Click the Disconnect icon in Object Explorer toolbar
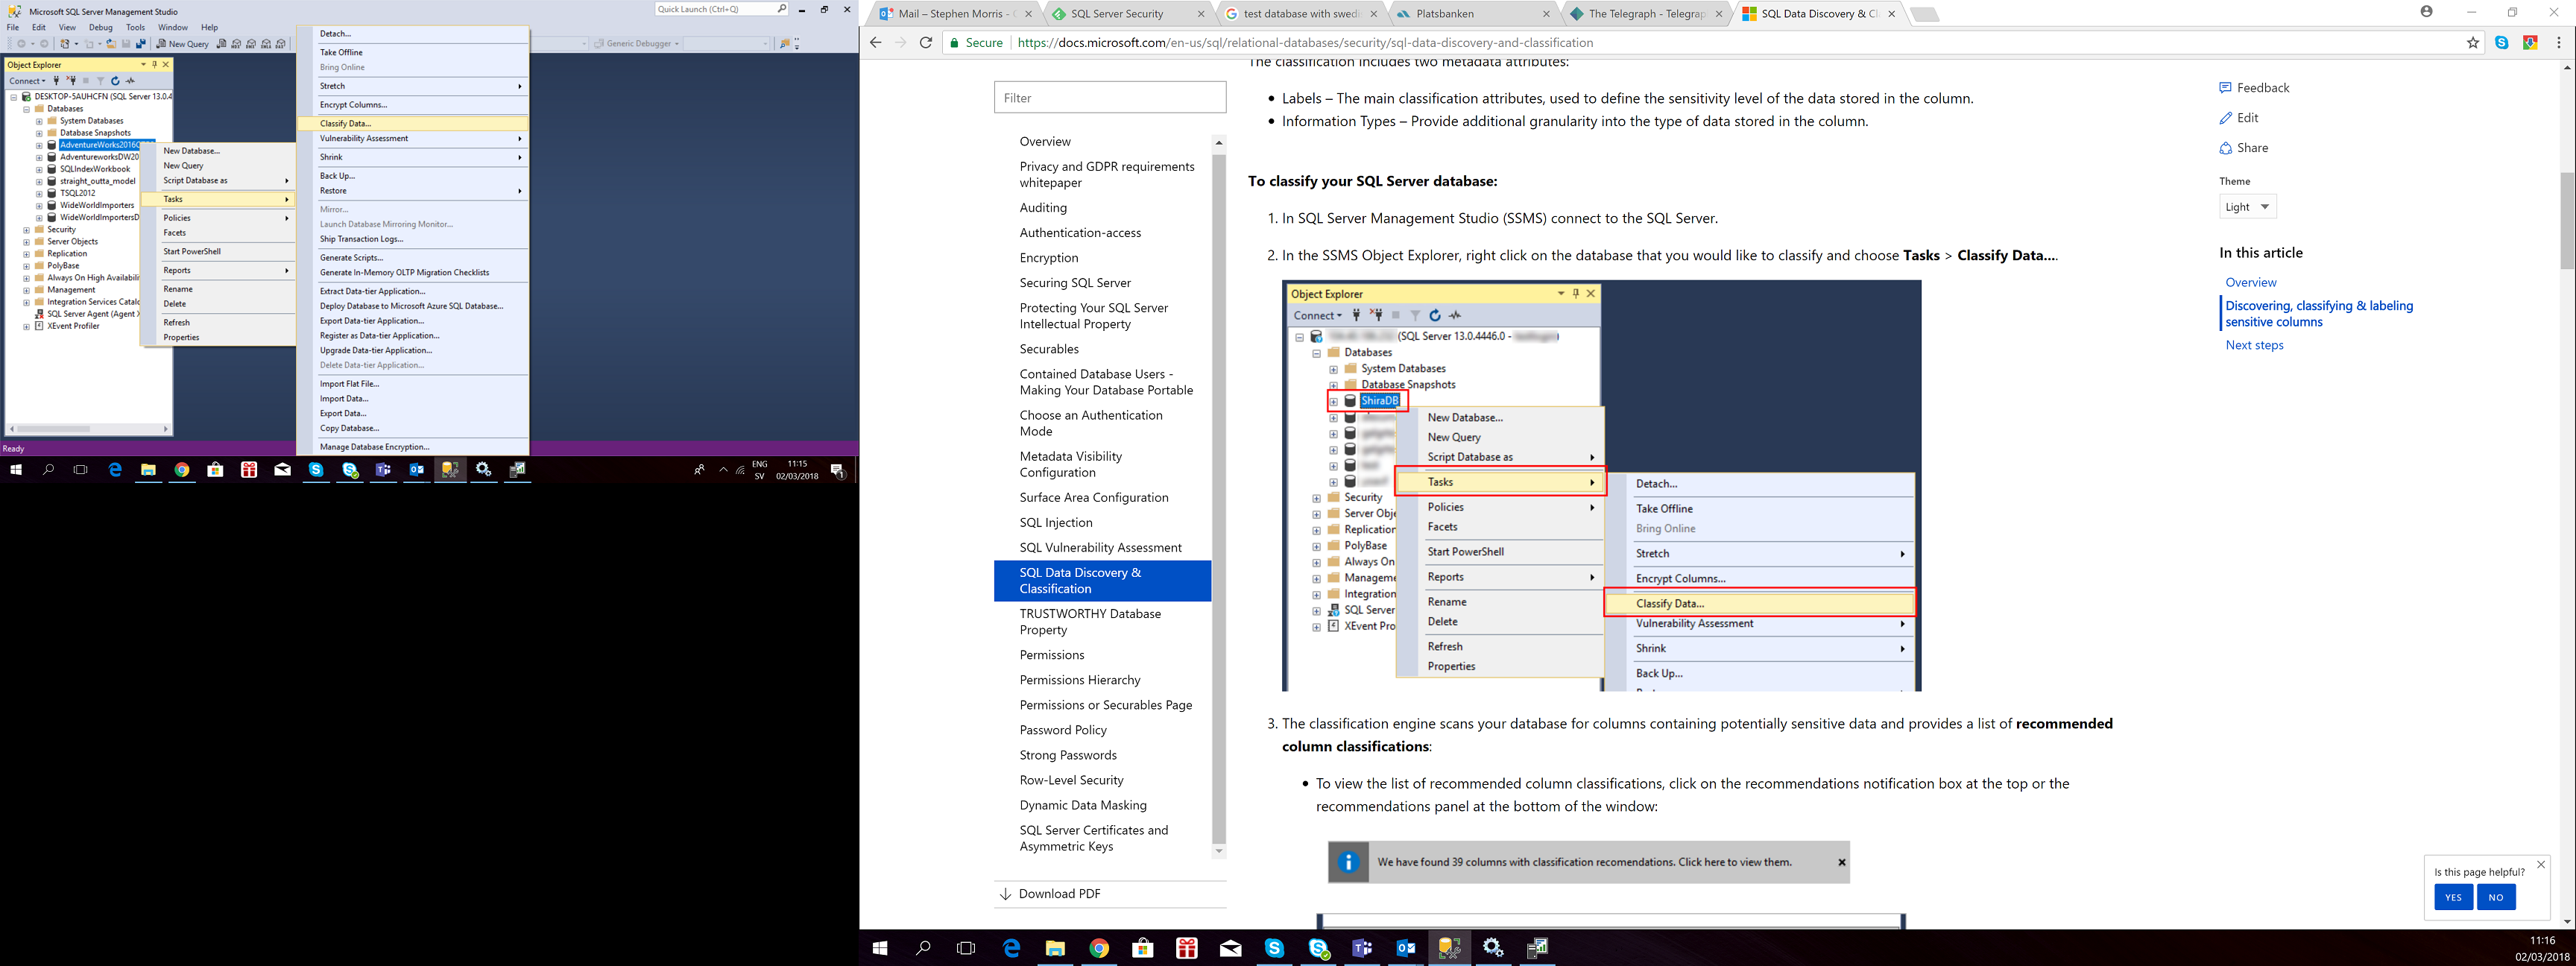The width and height of the screenshot is (2576, 966). [x=71, y=81]
